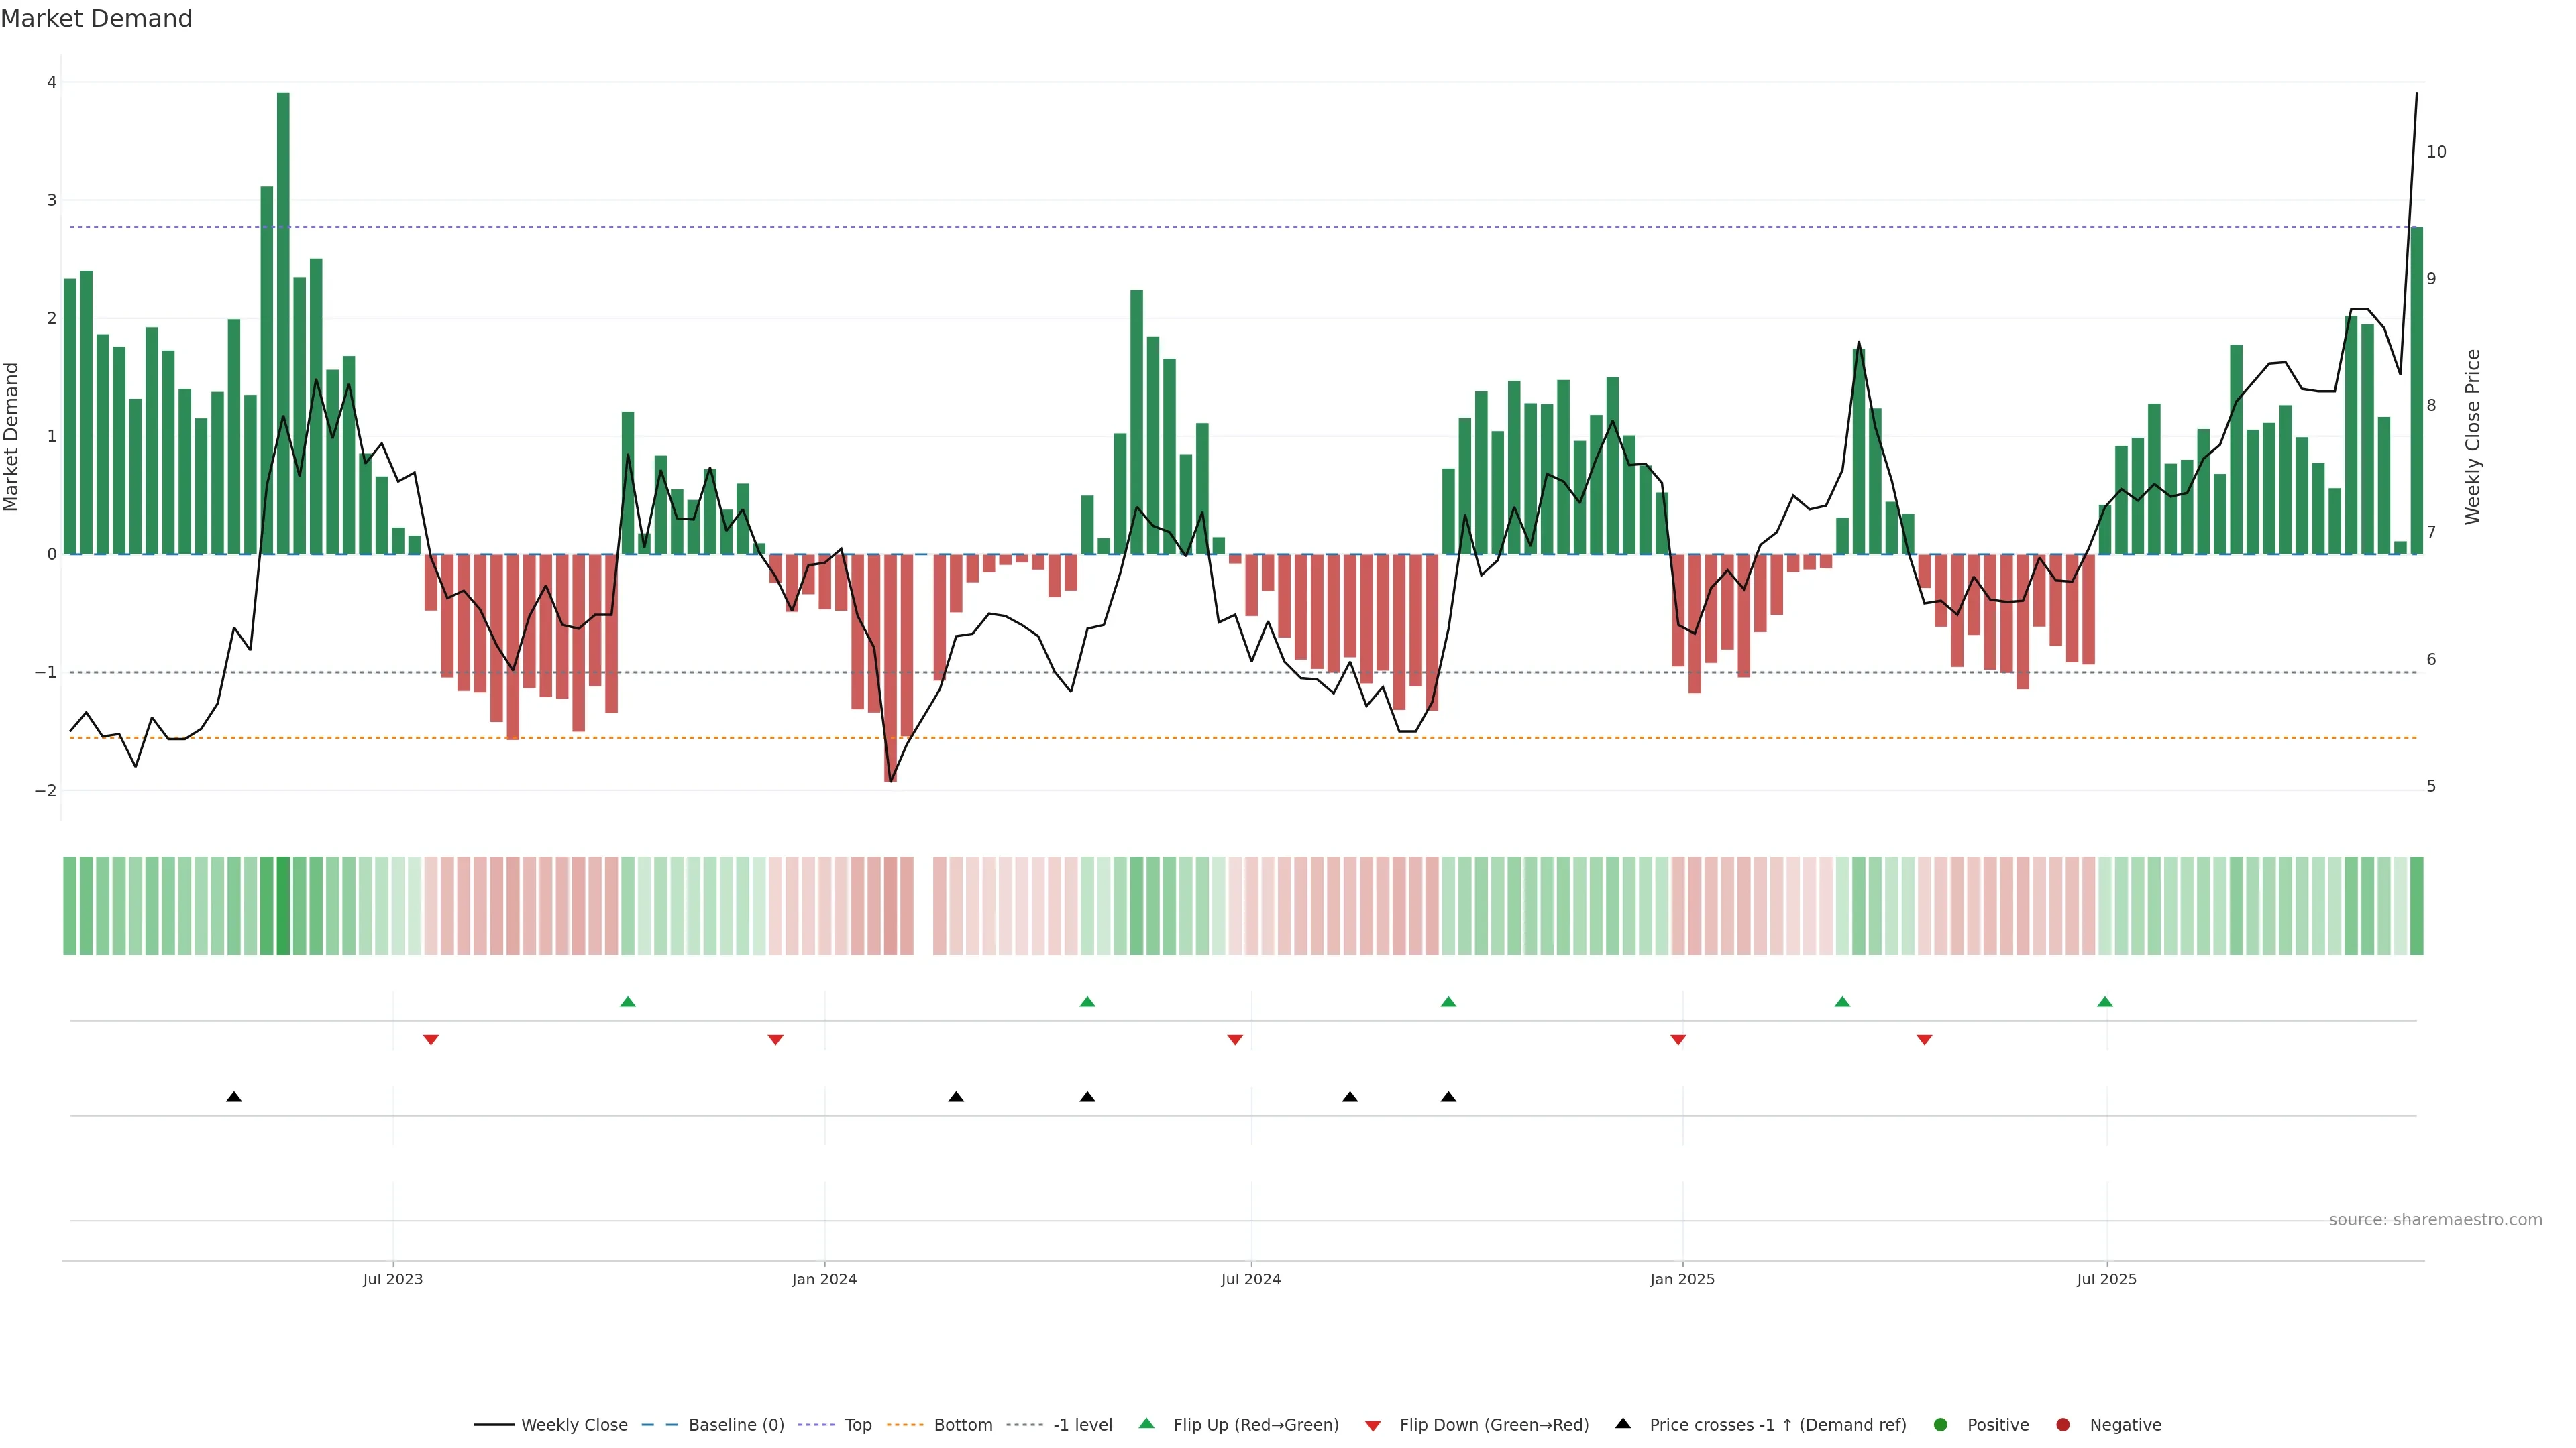Screen dimensions: 2576x1448
Task: Click the red Flip Down legend triangle icon
Action: pos(1373,1426)
